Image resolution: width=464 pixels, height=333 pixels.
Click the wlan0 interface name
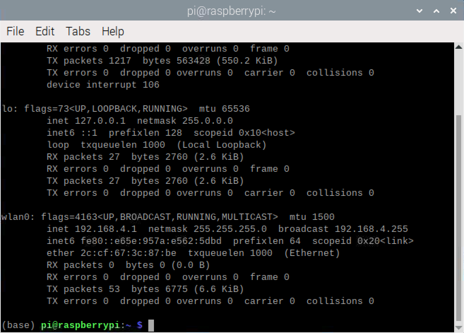tap(16, 217)
